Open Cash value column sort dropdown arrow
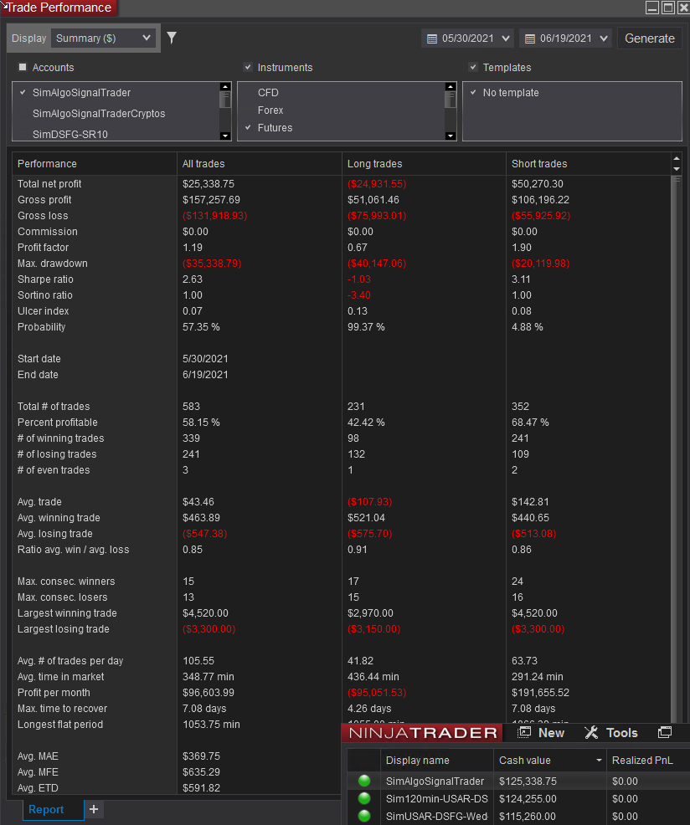The height and width of the screenshot is (825, 690). pos(599,761)
